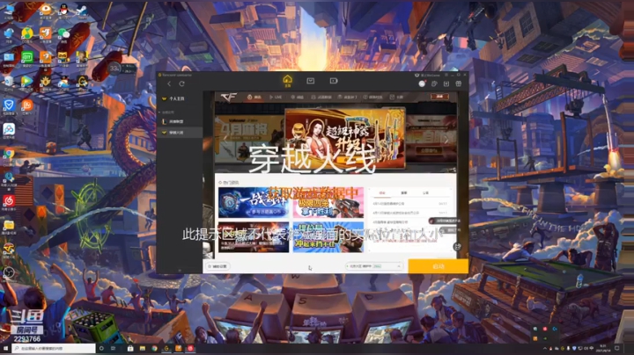Open the server region dropdown beside launch
The width and height of the screenshot is (634, 355).
coord(374,266)
